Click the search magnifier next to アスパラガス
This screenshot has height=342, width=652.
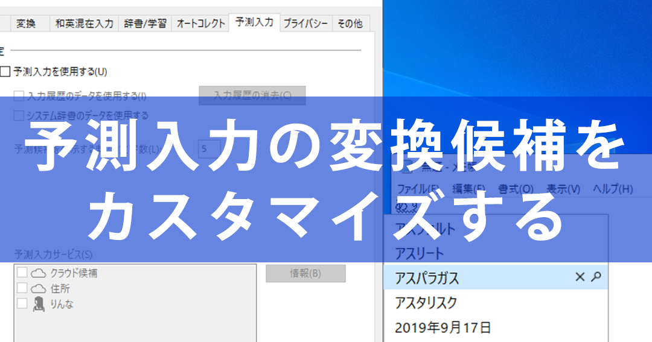click(596, 277)
